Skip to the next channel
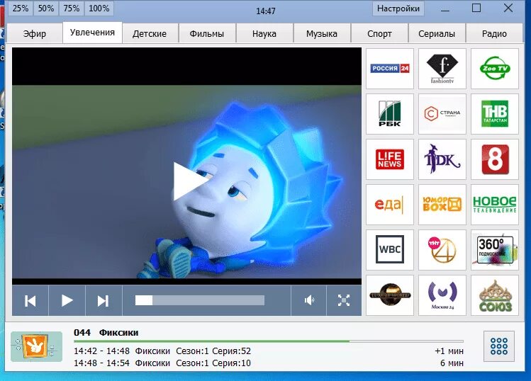Screen dimensions: 531x381 [x=104, y=300]
